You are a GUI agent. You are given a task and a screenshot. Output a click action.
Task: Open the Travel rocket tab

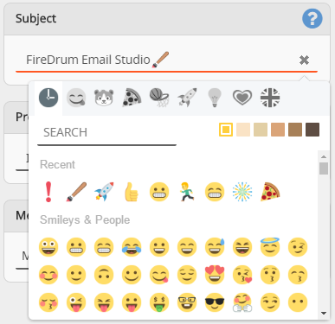coord(187,98)
